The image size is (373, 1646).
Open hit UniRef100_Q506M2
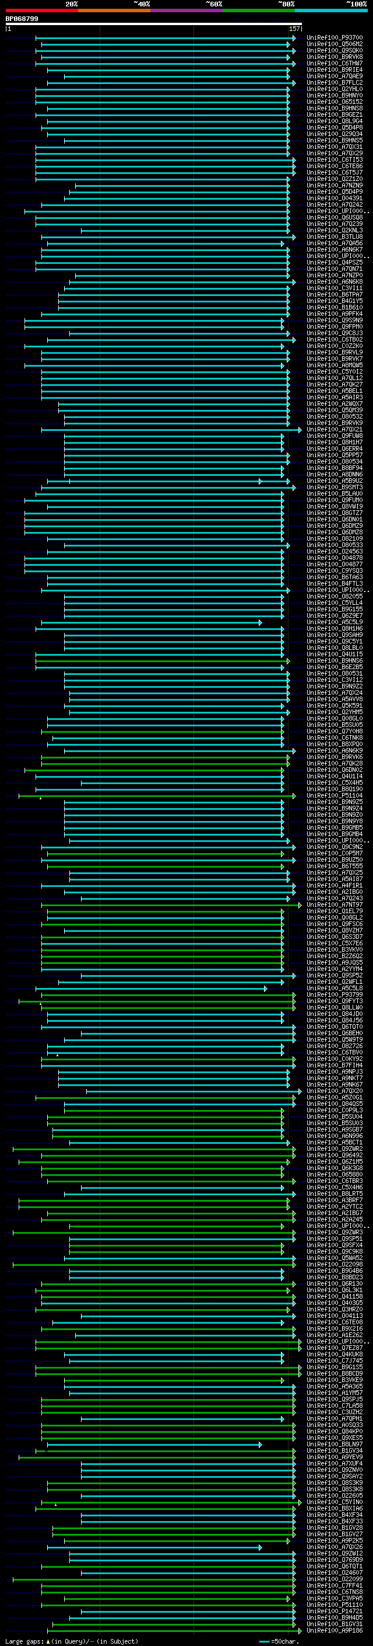334,44
